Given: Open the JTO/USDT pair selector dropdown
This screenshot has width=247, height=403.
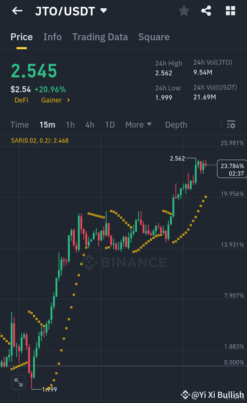Looking at the screenshot, I should click(103, 11).
